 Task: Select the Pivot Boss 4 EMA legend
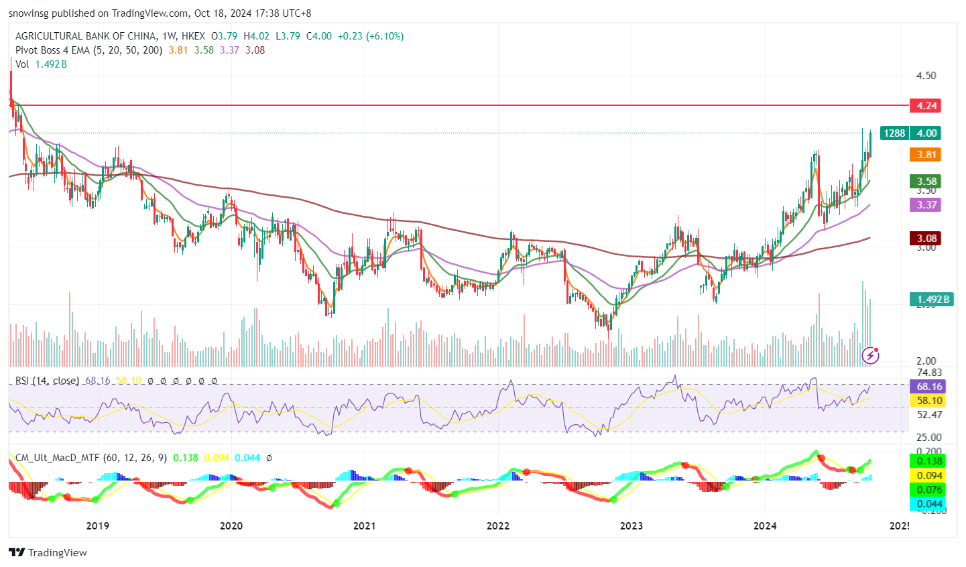tap(88, 50)
